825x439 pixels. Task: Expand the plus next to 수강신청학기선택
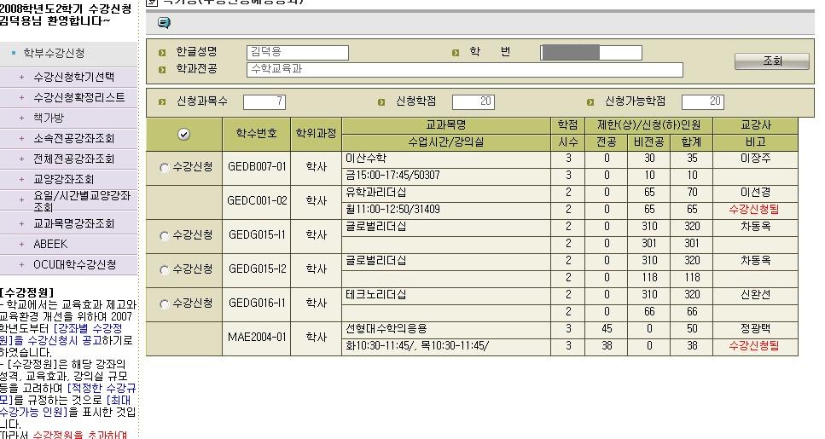tap(21, 78)
